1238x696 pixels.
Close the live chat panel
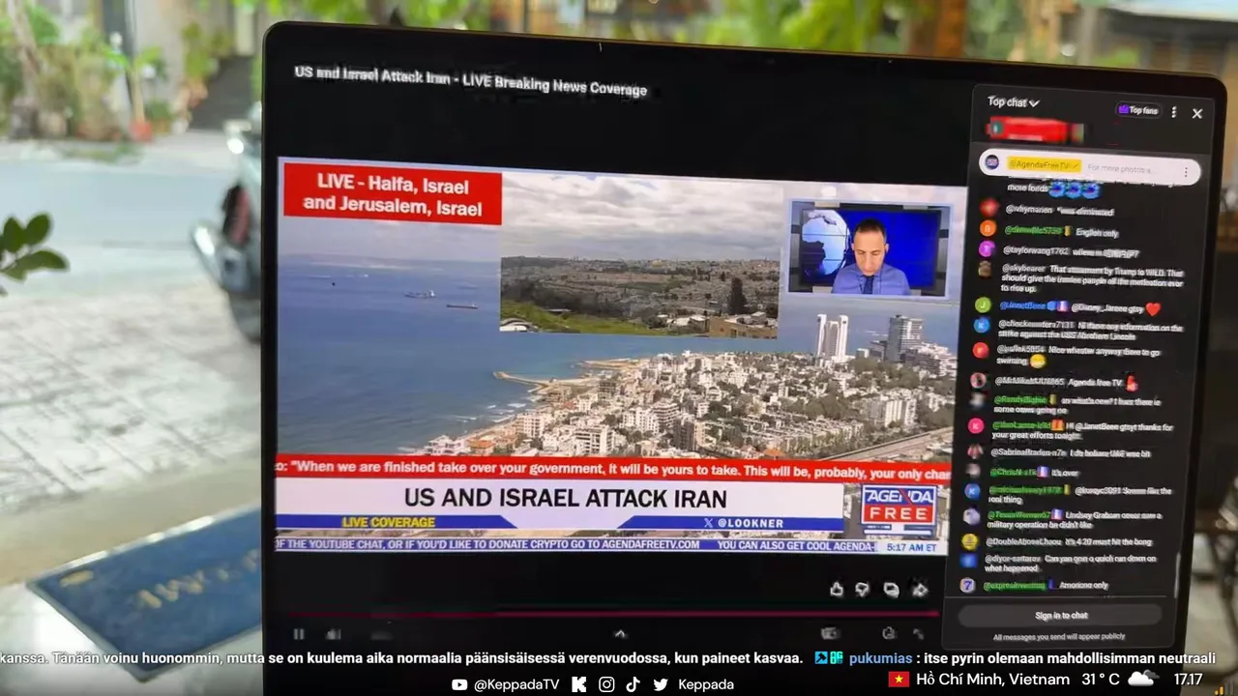[1197, 113]
